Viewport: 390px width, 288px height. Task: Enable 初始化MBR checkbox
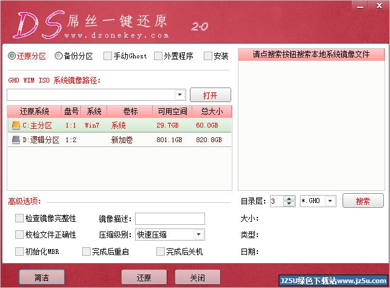coord(19,252)
